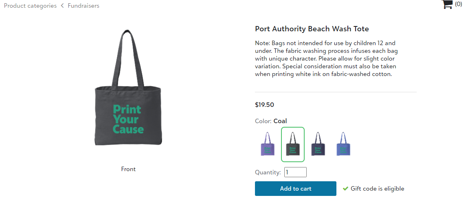Select the Coal tote color swatch
The image size is (470, 202).
[292, 144]
